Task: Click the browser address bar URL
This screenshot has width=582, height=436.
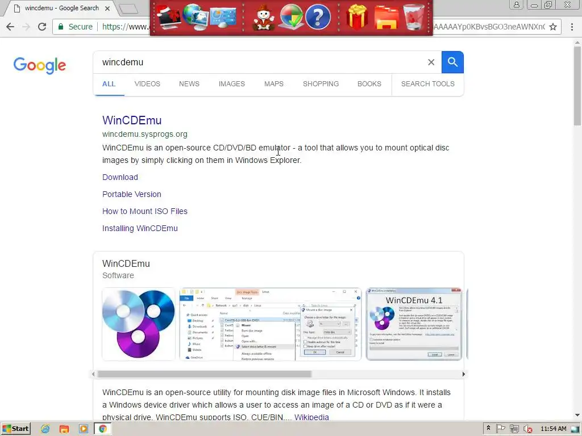Action: (x=124, y=27)
